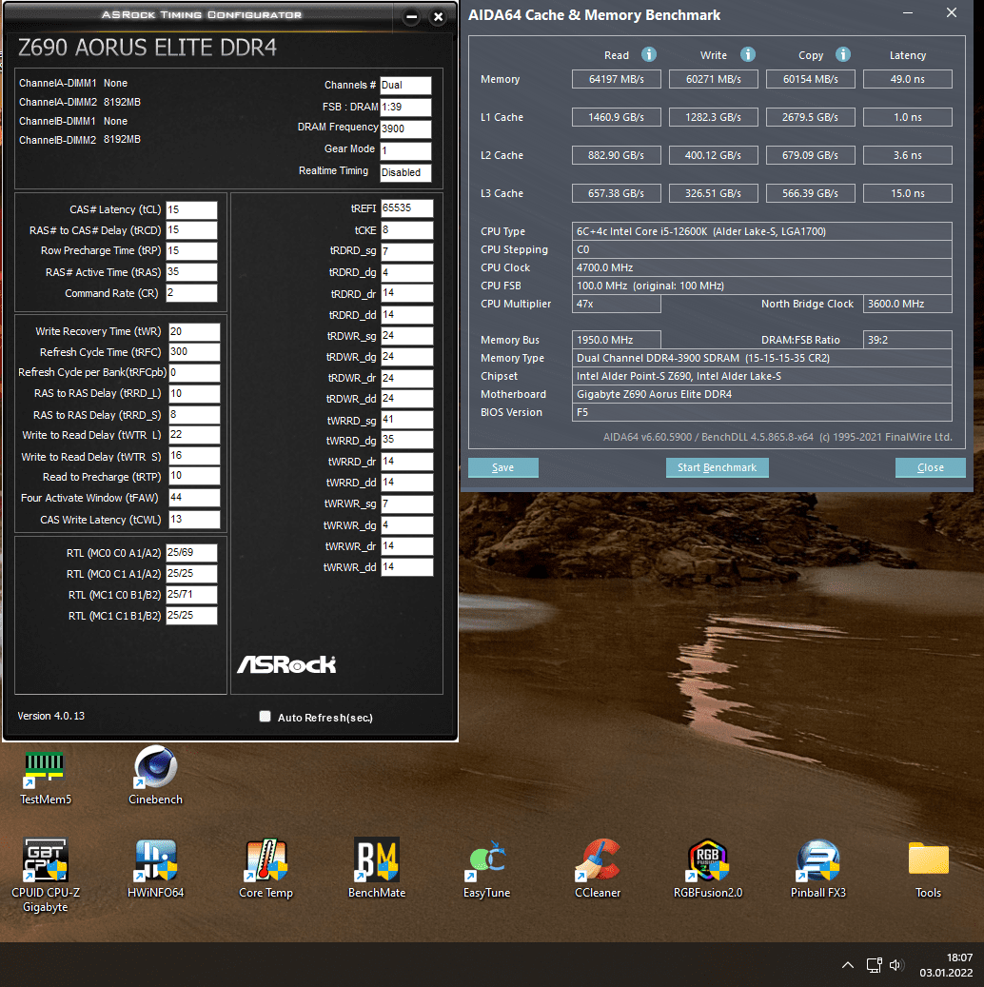Viewport: 984px width, 987px height.
Task: Click the Write info icon in AIDA64
Action: tap(747, 55)
